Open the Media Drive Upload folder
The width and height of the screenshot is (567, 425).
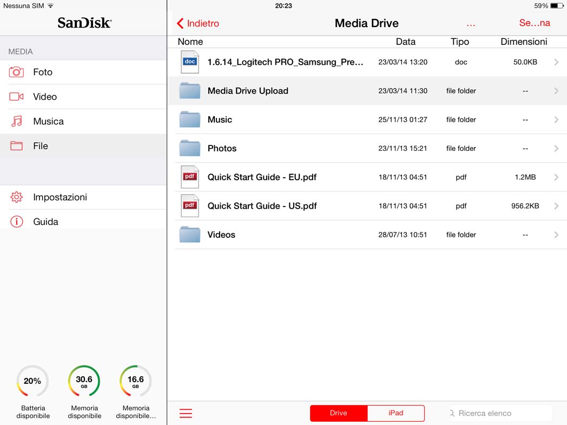(x=248, y=91)
